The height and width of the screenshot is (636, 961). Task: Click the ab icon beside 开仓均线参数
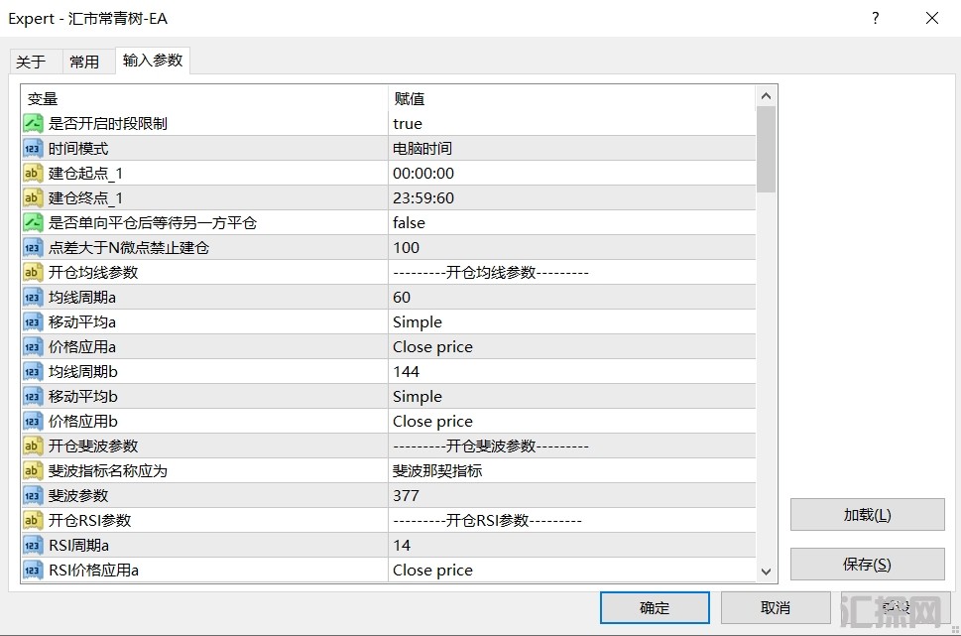point(33,272)
